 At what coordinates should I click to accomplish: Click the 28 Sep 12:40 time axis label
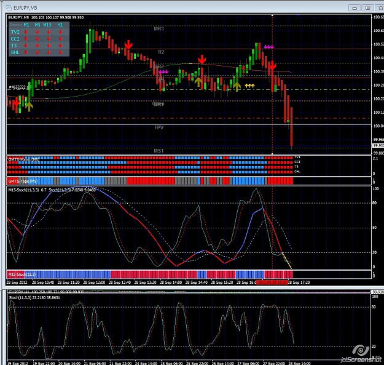tap(120, 283)
